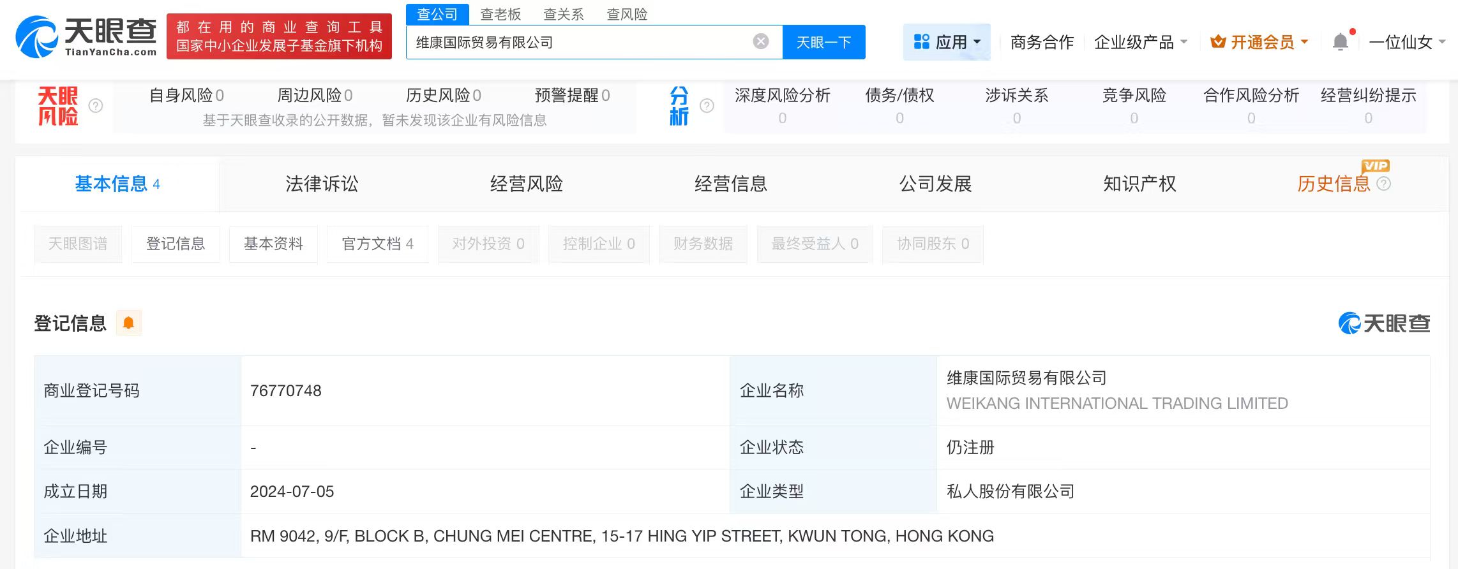This screenshot has height=569, width=1458.
Task: Jump to 官方文档 4 sub-section
Action: [377, 244]
